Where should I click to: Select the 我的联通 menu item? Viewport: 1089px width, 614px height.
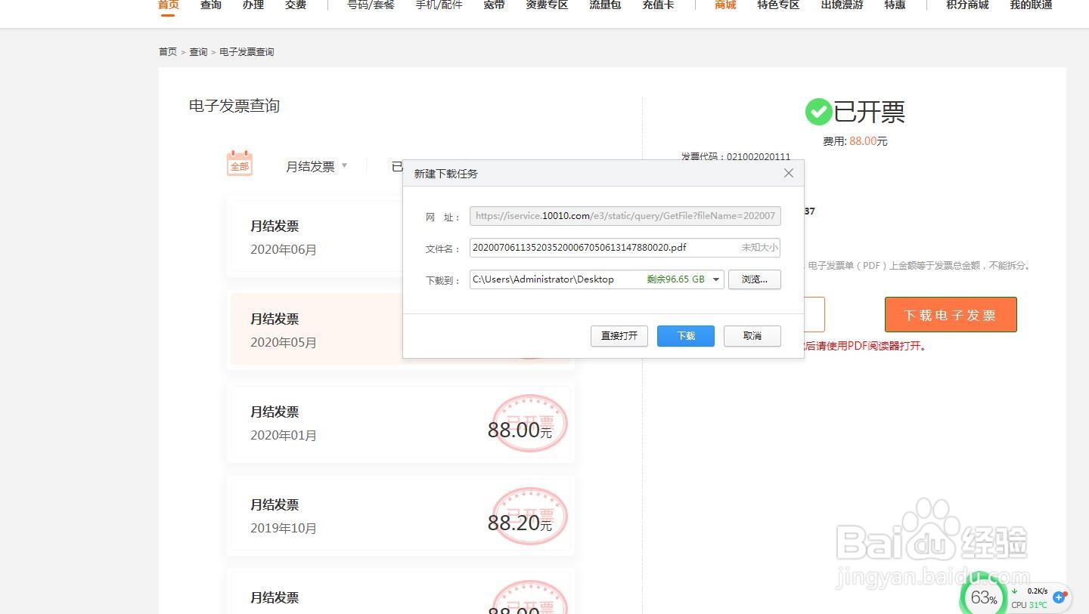(1031, 5)
